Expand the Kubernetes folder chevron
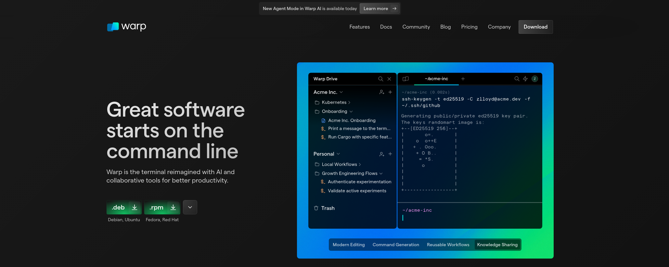 point(349,102)
